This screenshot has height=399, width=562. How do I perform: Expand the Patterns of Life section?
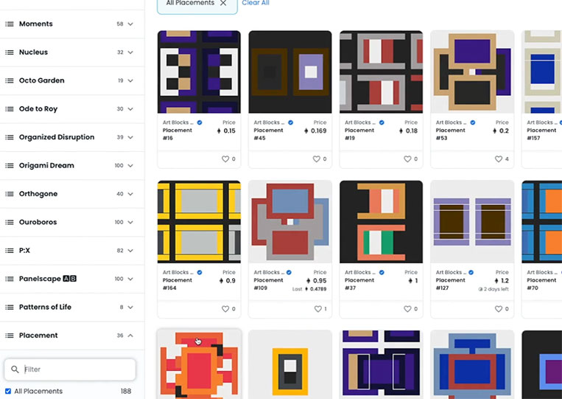(x=130, y=307)
